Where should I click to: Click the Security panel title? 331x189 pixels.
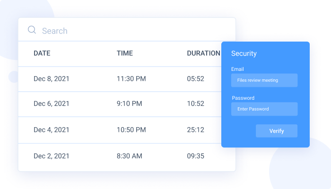(x=244, y=53)
